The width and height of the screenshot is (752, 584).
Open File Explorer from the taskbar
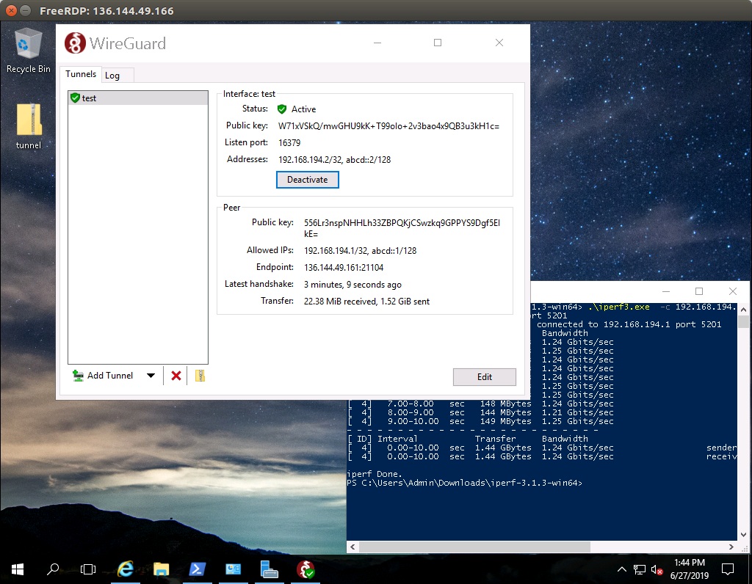pos(162,569)
